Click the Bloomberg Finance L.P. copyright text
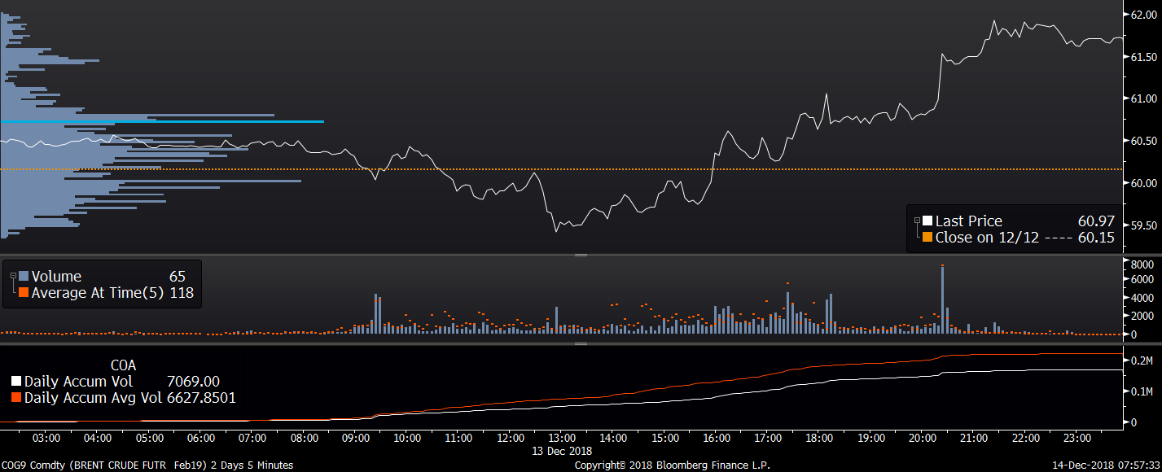Image resolution: width=1162 pixels, height=472 pixels. pyautogui.click(x=672, y=465)
